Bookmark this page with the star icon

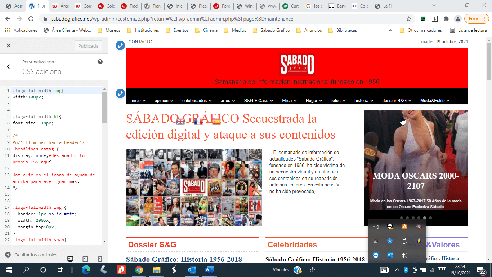409,19
